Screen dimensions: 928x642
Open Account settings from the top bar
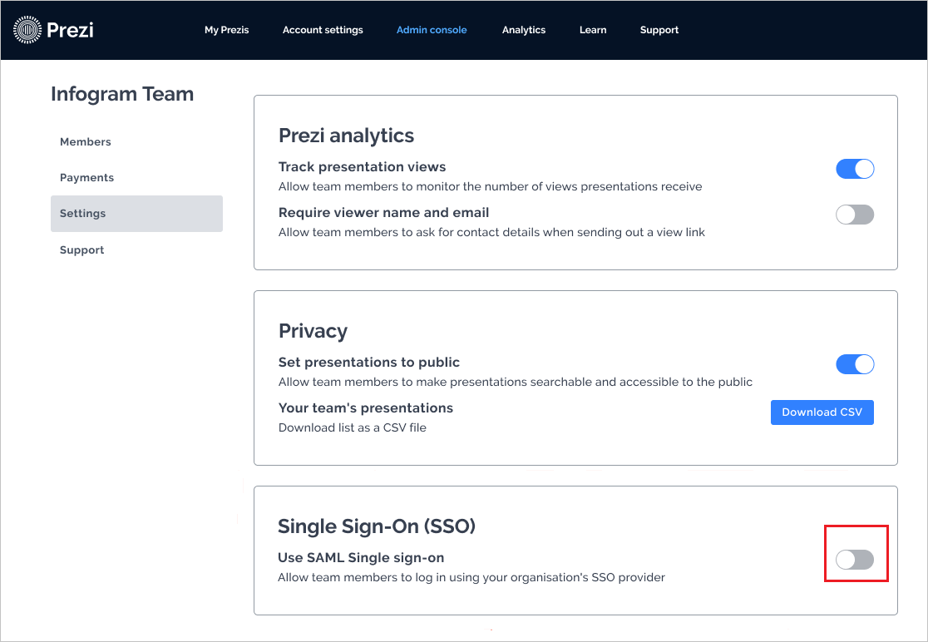click(x=323, y=30)
